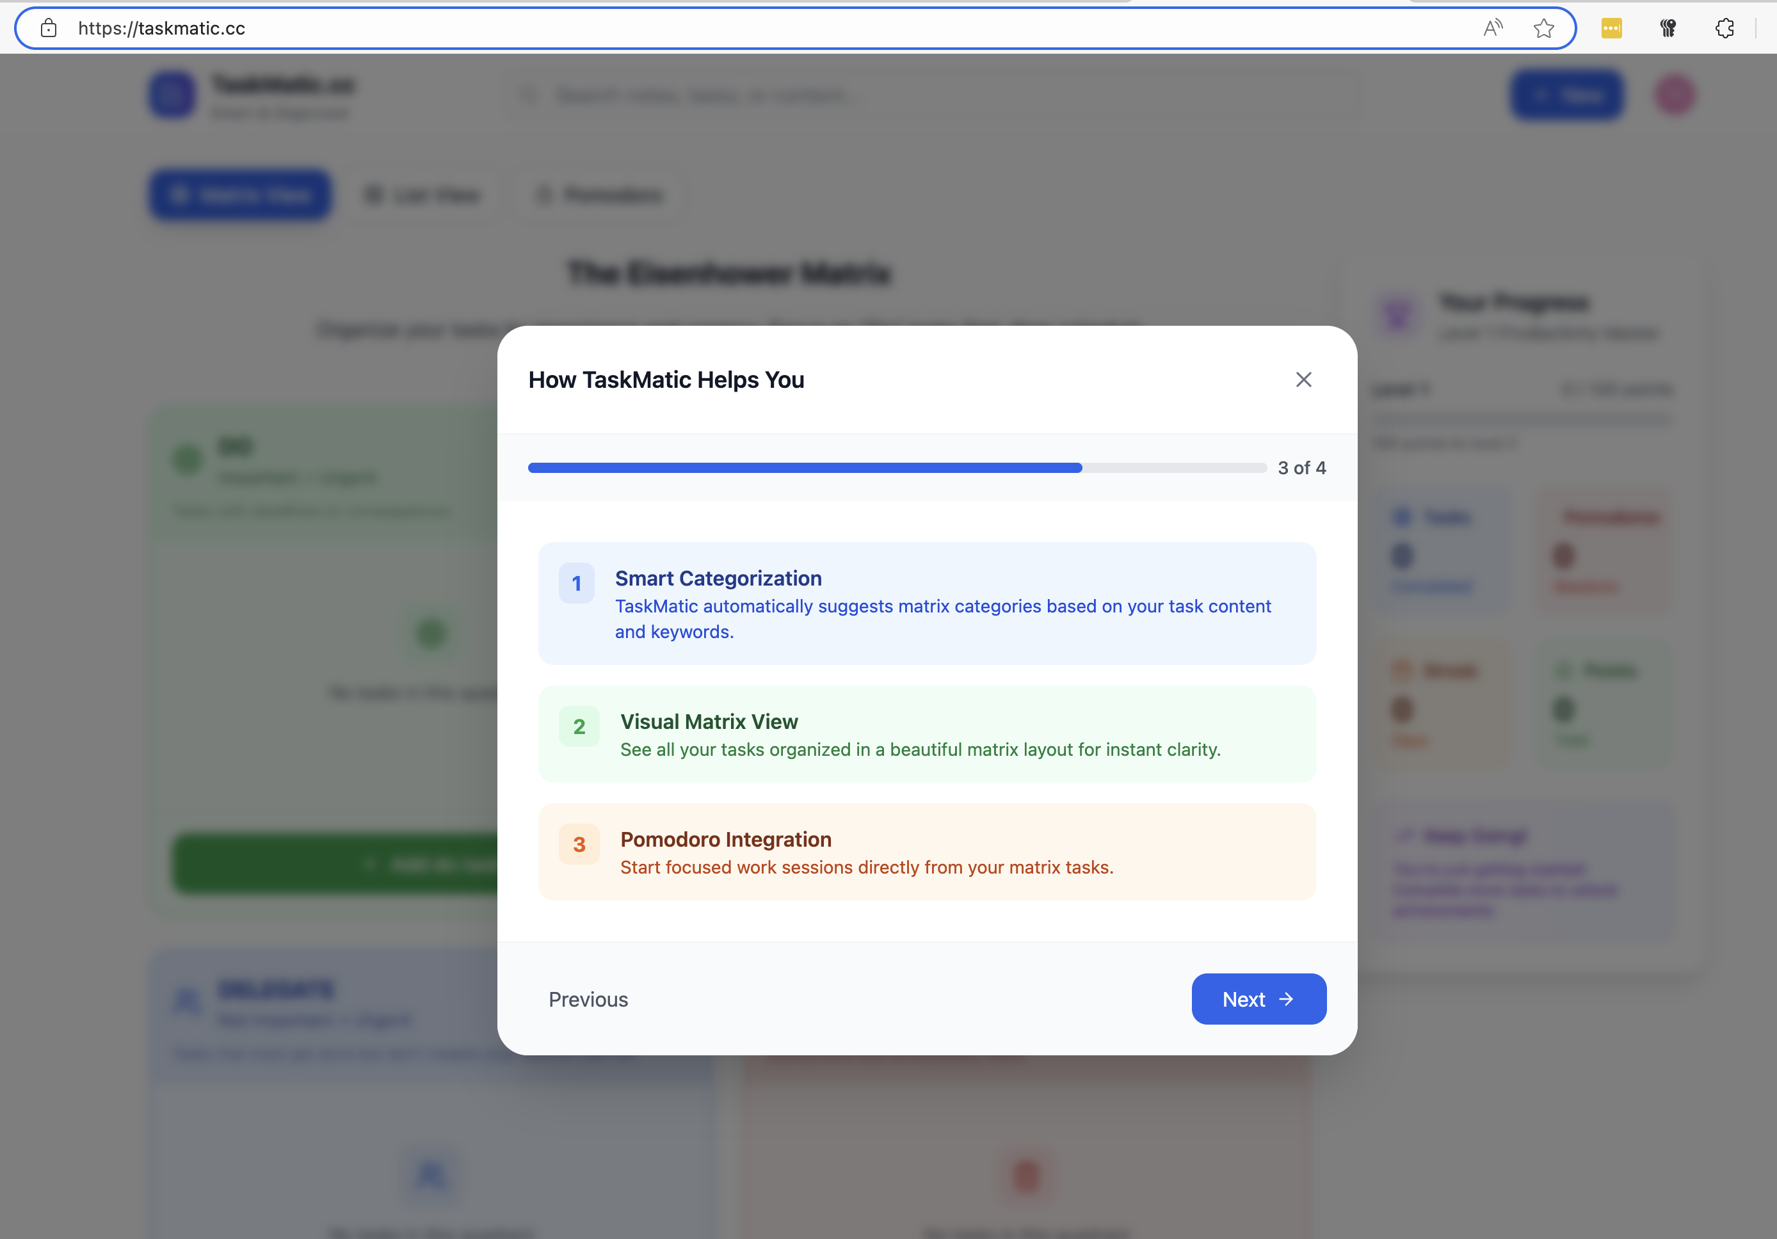Click the number 2 badge icon
This screenshot has height=1239, width=1777.
click(x=579, y=726)
